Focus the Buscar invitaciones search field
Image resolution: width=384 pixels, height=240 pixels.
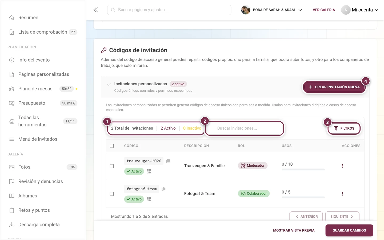[245, 128]
